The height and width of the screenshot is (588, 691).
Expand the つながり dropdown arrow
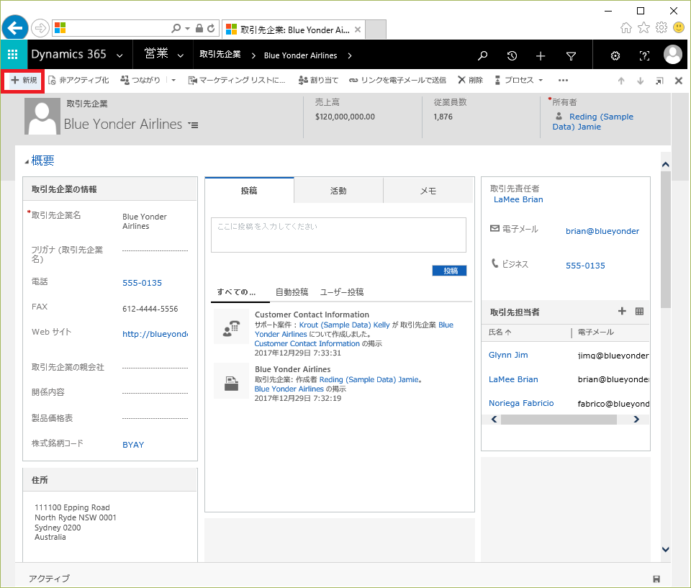(173, 80)
